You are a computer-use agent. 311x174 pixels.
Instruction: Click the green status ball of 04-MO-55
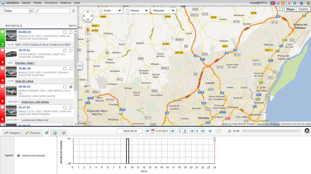tap(3, 45)
